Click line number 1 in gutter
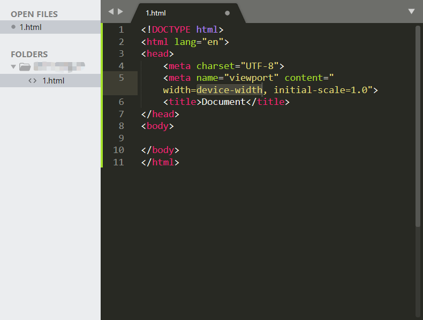The width and height of the screenshot is (423, 320). (x=121, y=29)
